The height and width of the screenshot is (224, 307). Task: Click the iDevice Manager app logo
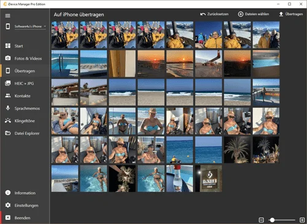pos(5,4)
